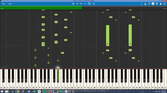Skip back with the previous button
Image resolution: width=167 pixels, height=93 pixels.
pyautogui.click(x=77, y=4)
